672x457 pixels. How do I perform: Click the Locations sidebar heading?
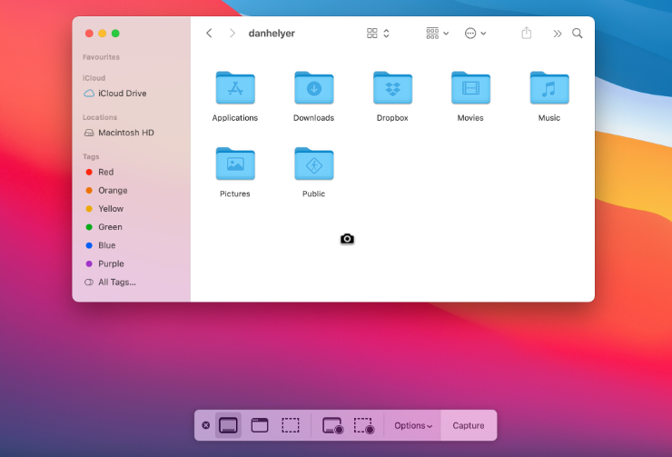pyautogui.click(x=100, y=117)
